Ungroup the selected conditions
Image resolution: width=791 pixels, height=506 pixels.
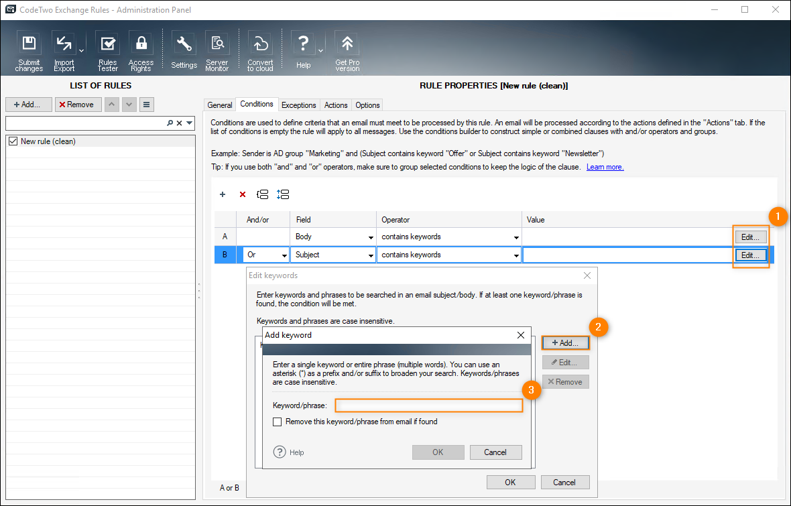tap(283, 194)
